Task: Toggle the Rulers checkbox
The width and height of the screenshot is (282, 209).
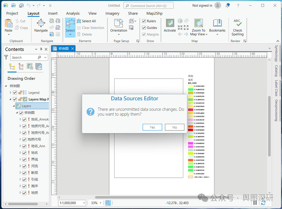Action: (144, 21)
